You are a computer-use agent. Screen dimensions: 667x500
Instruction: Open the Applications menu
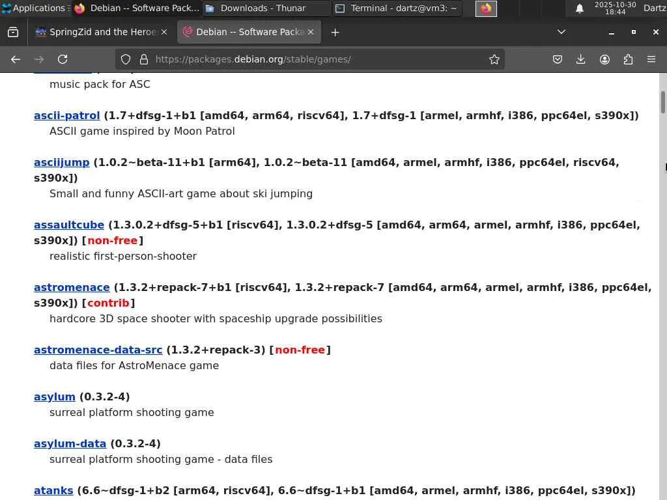[x=35, y=8]
